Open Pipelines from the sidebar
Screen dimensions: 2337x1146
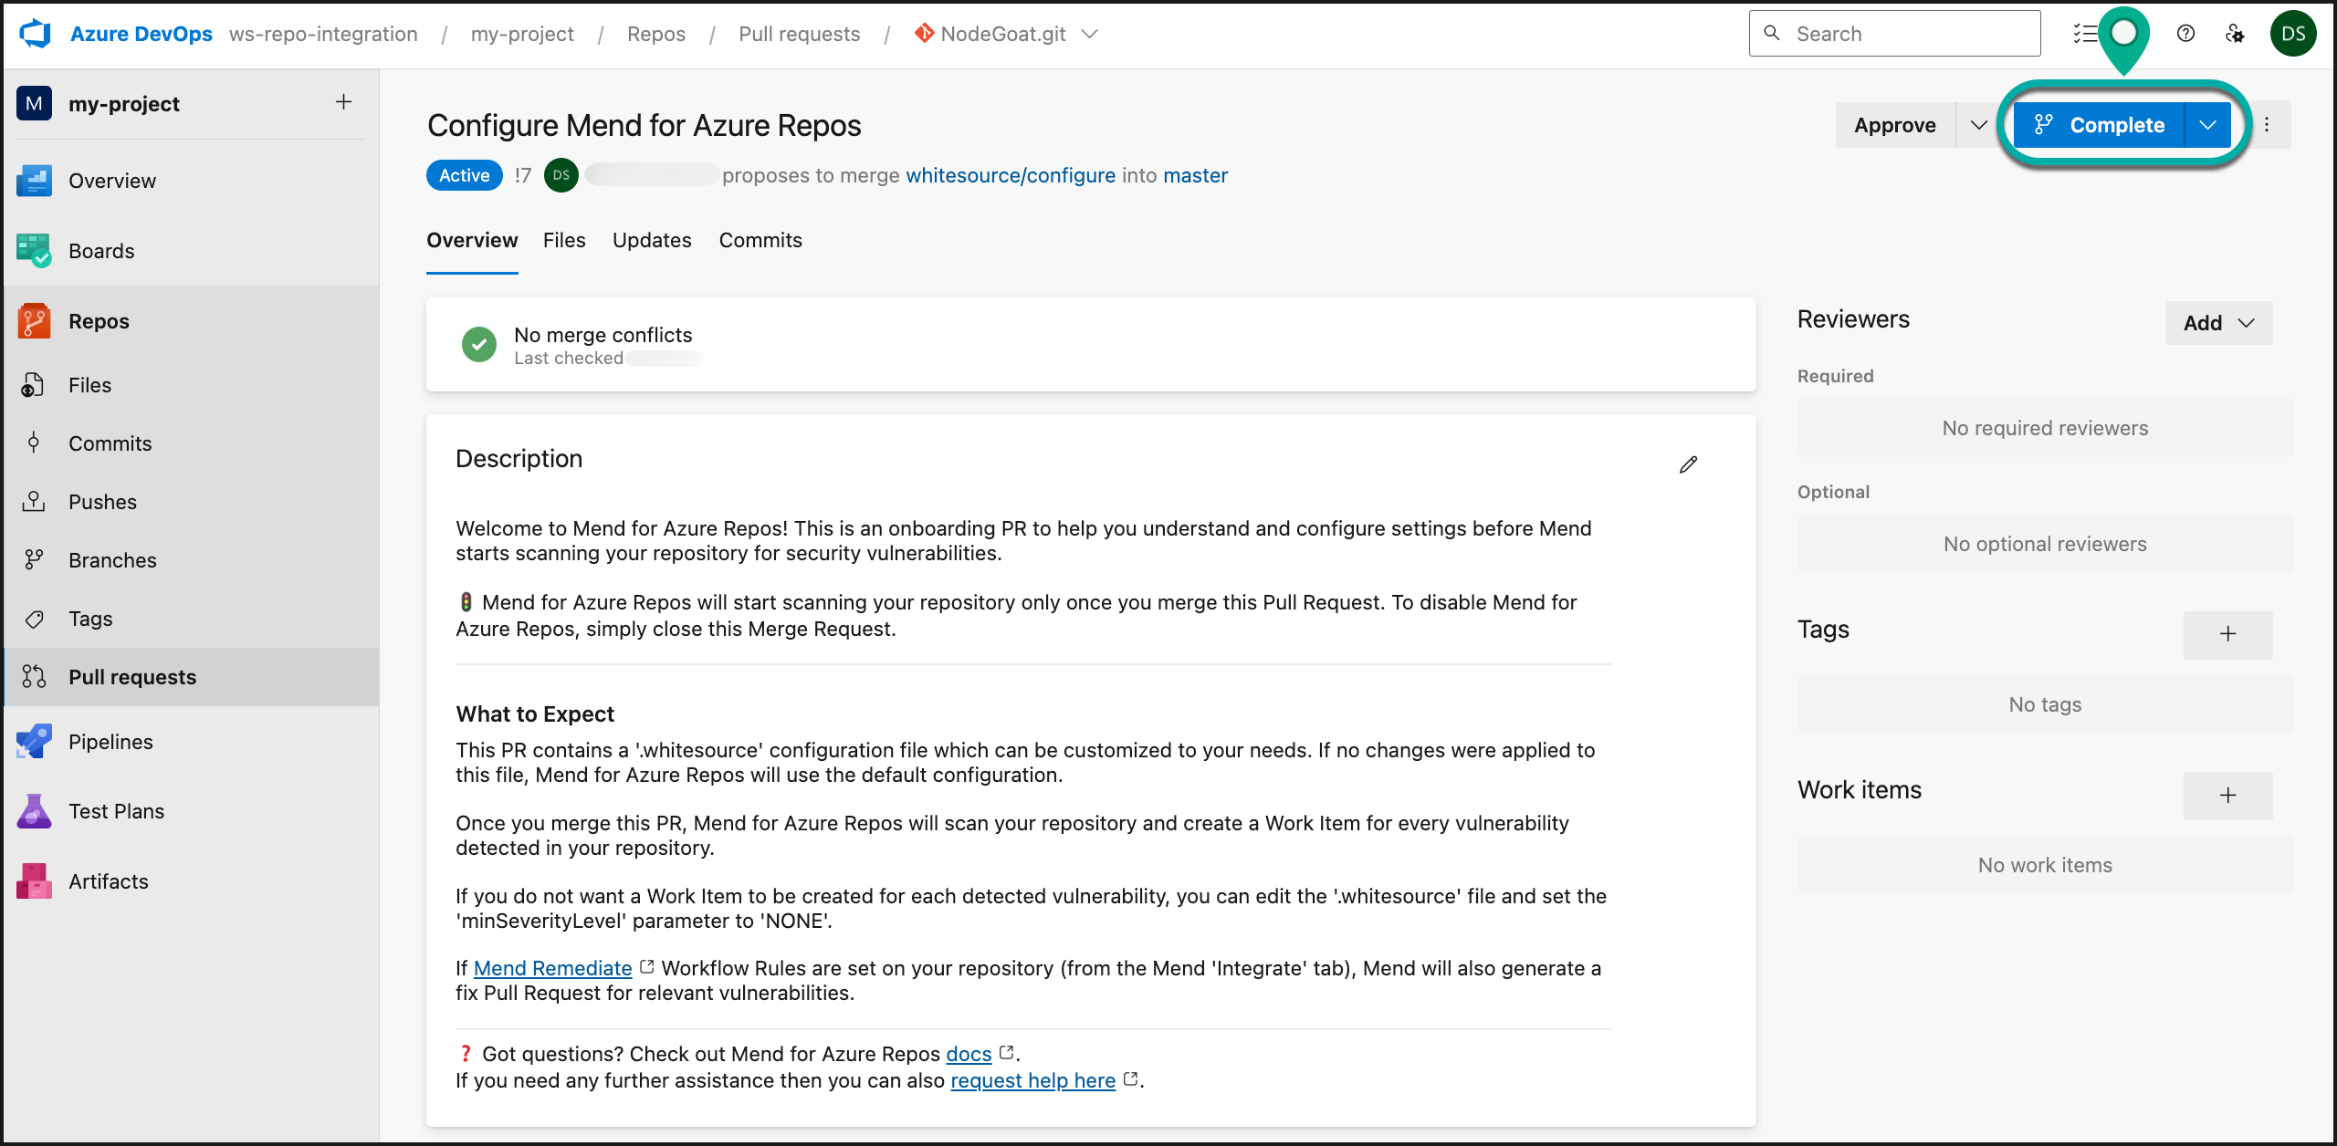pyautogui.click(x=110, y=742)
